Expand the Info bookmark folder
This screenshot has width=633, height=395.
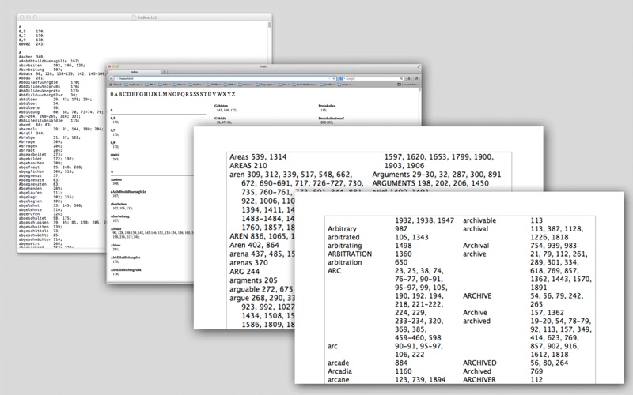coord(165,85)
